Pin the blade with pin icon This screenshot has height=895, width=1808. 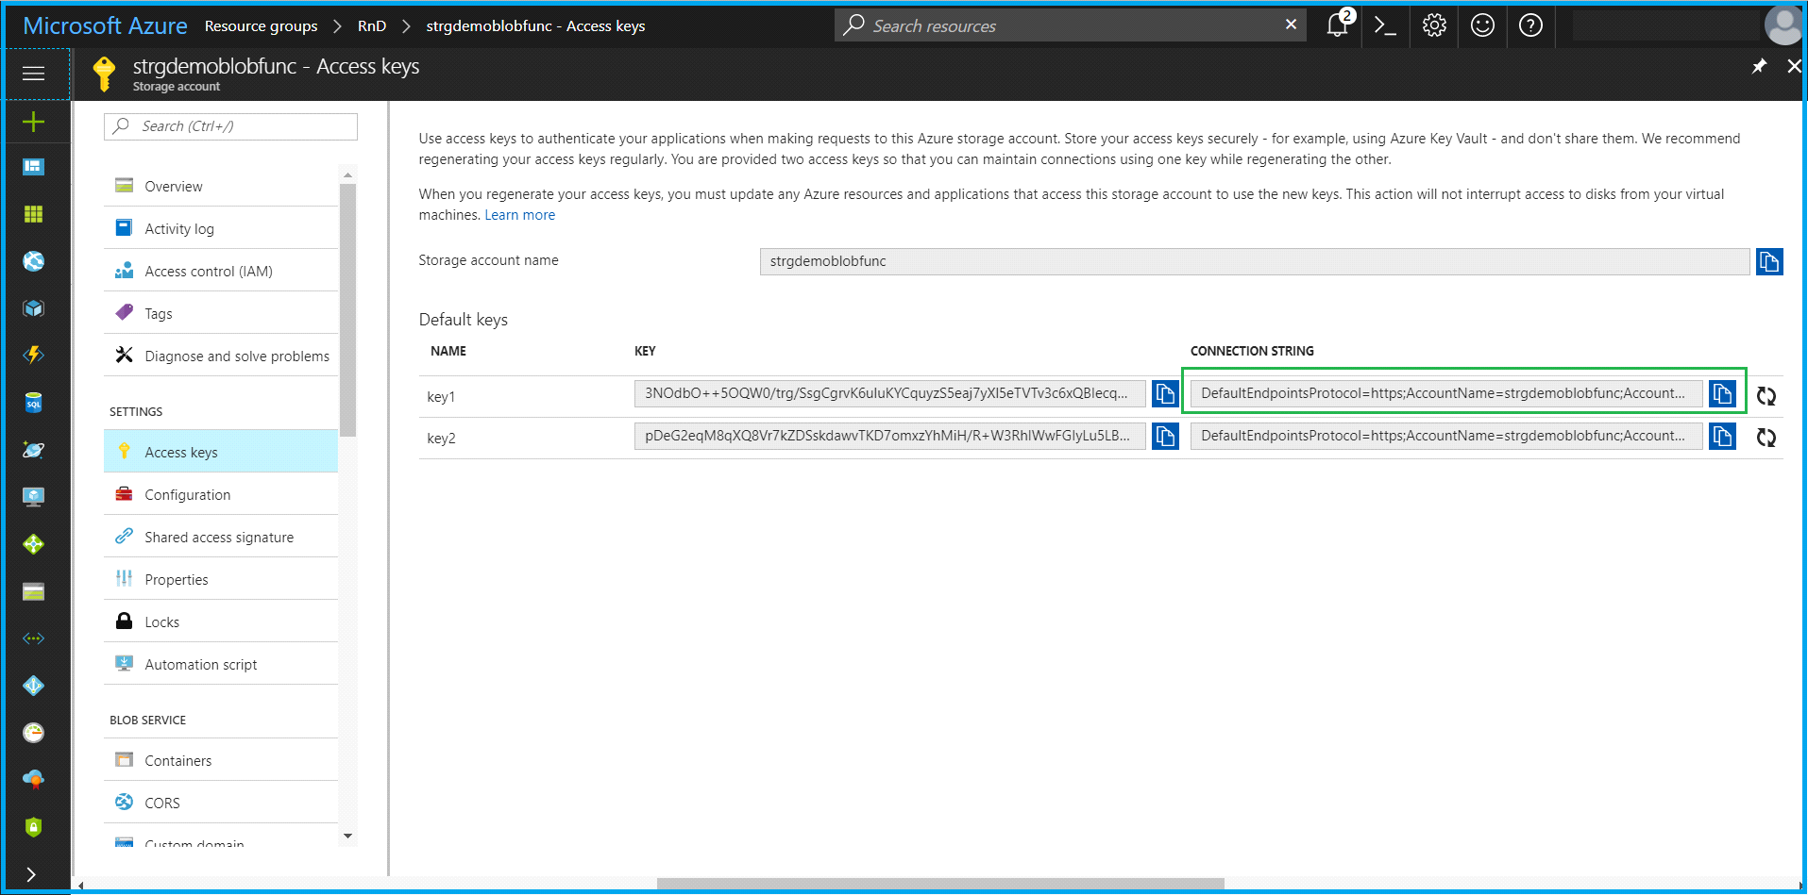pos(1759,66)
